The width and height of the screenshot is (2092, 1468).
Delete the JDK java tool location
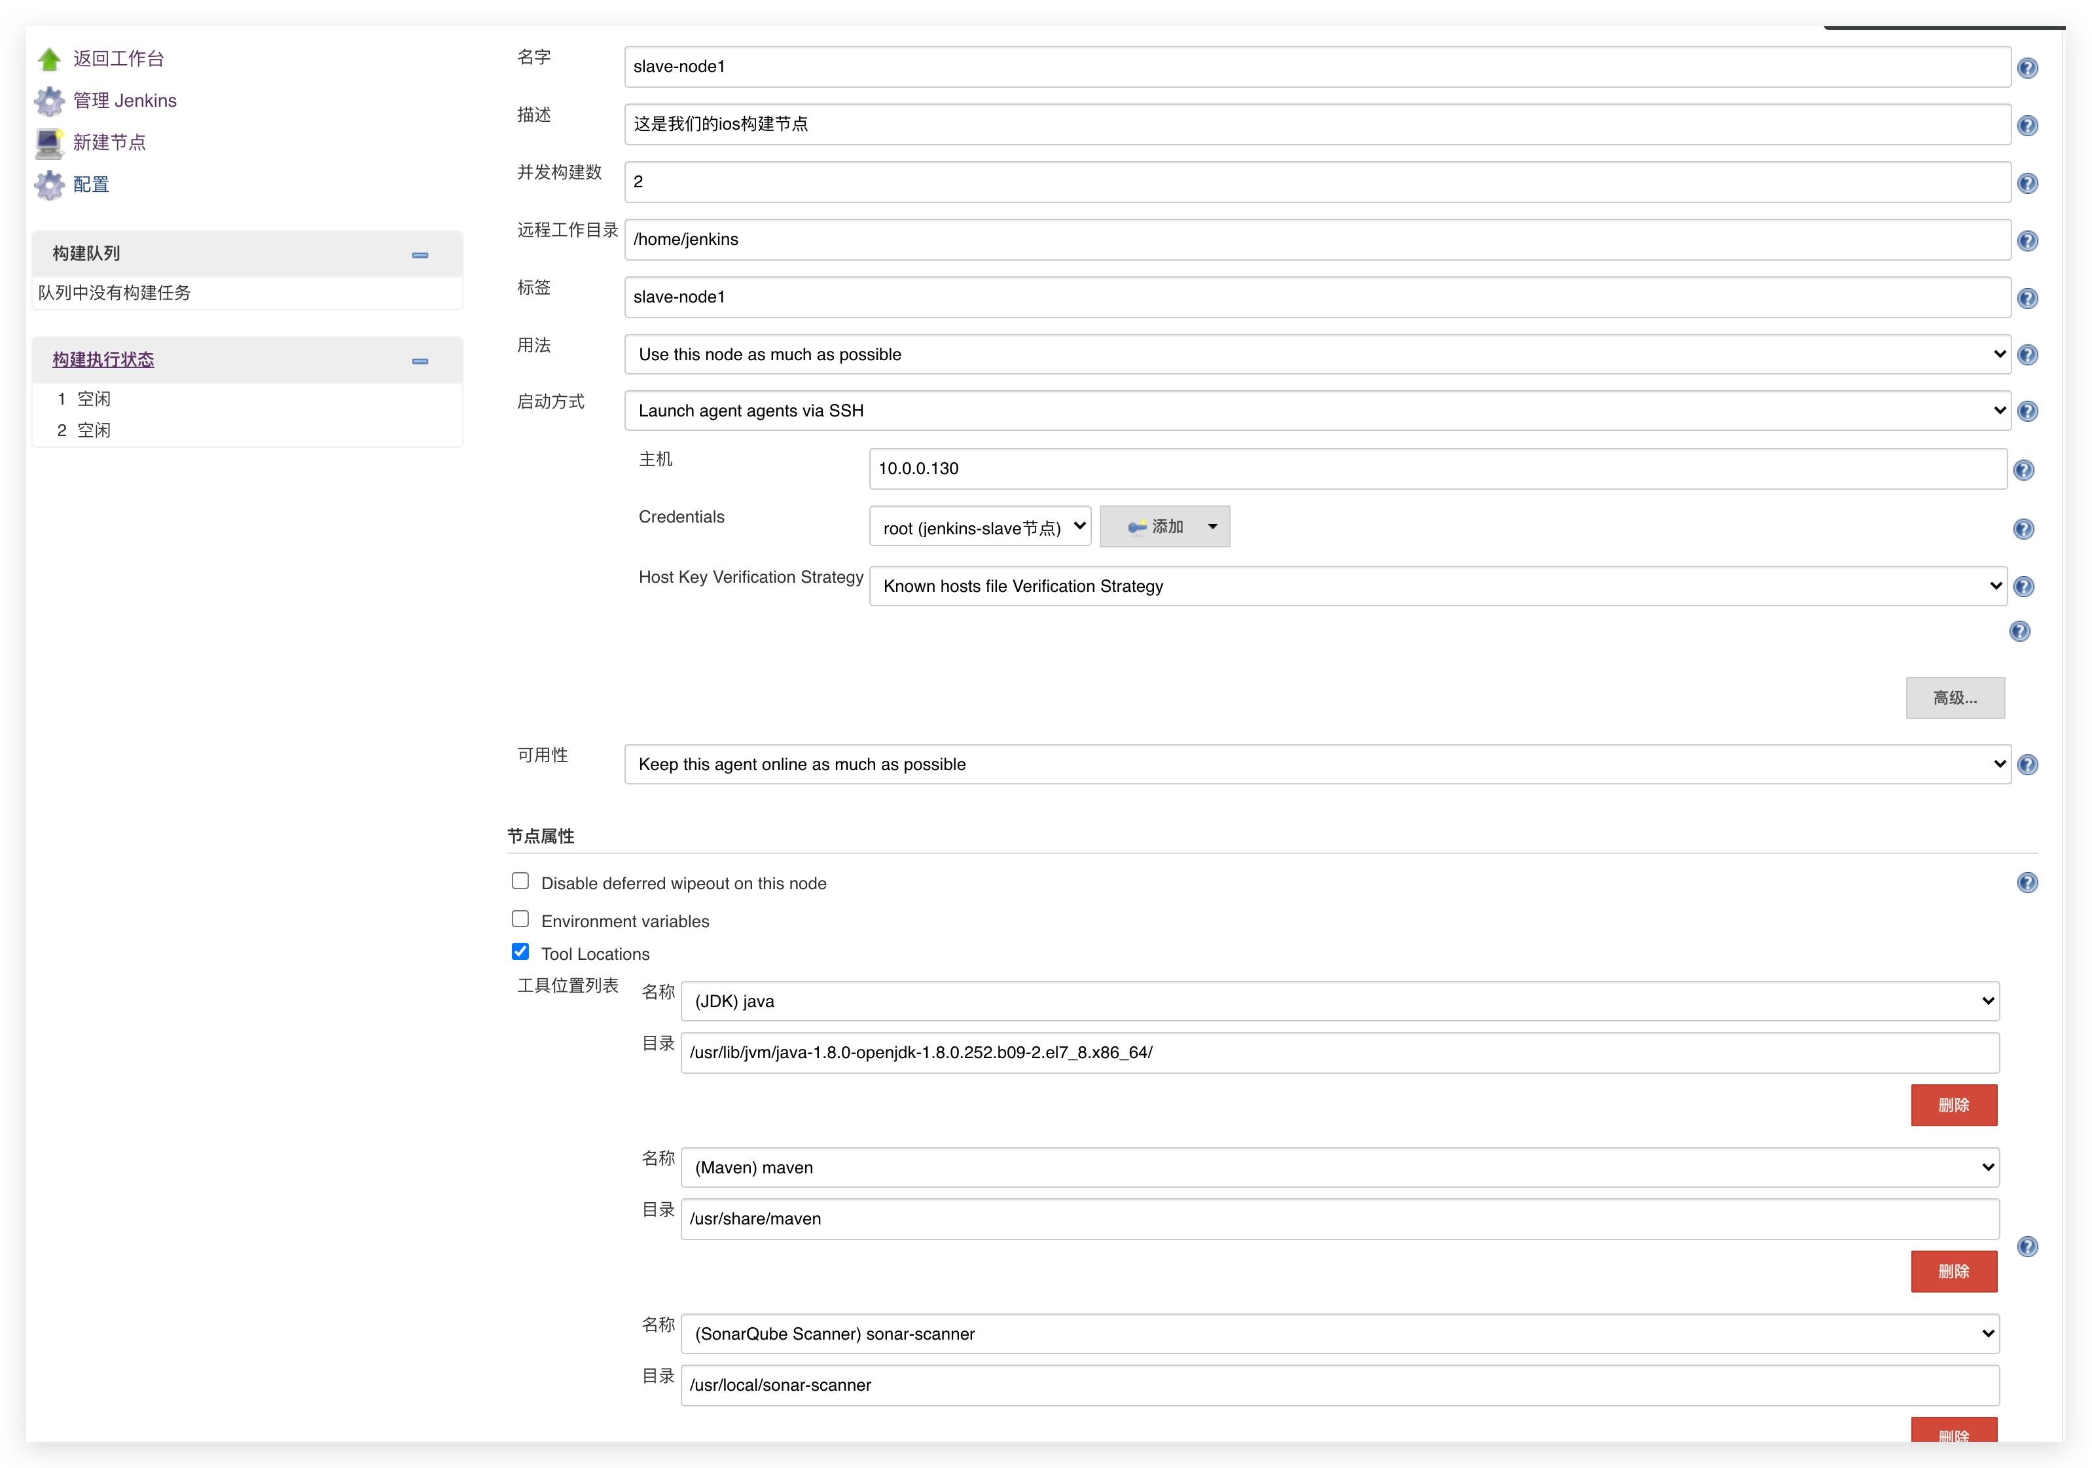[1953, 1105]
